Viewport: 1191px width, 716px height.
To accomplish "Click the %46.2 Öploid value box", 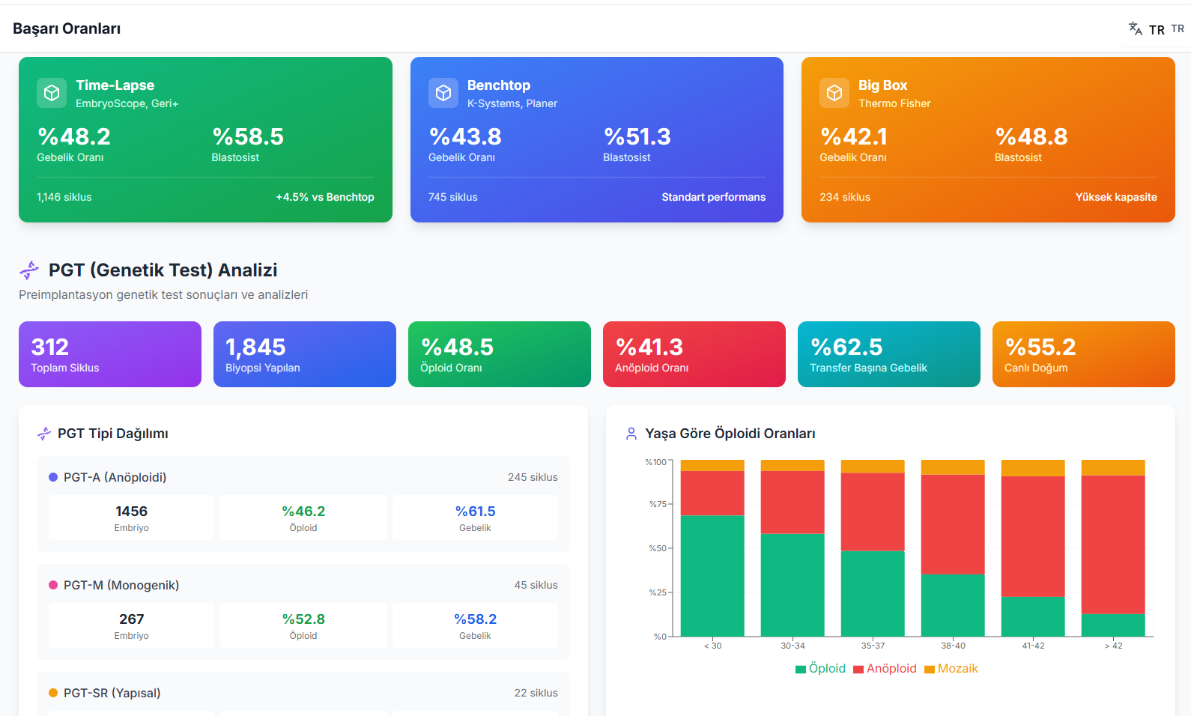I will [x=303, y=518].
